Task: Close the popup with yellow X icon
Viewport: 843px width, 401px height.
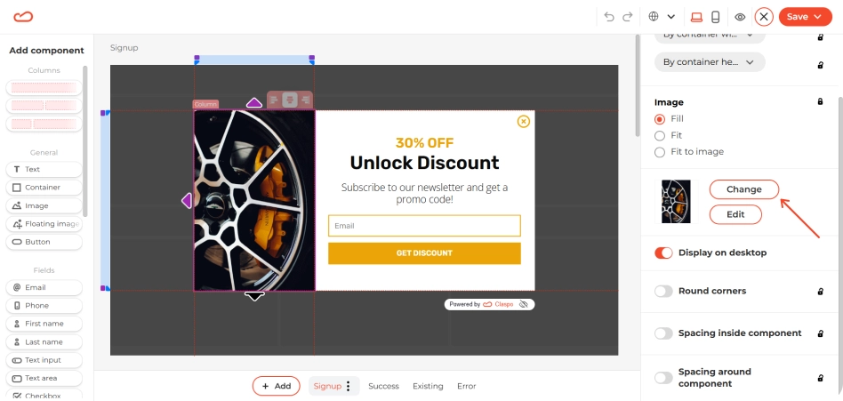Action: pos(523,122)
